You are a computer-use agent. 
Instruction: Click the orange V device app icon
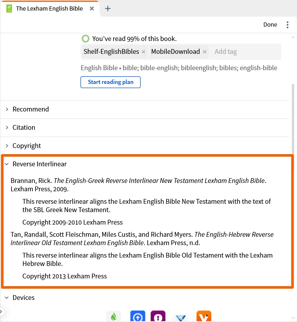tap(204, 316)
